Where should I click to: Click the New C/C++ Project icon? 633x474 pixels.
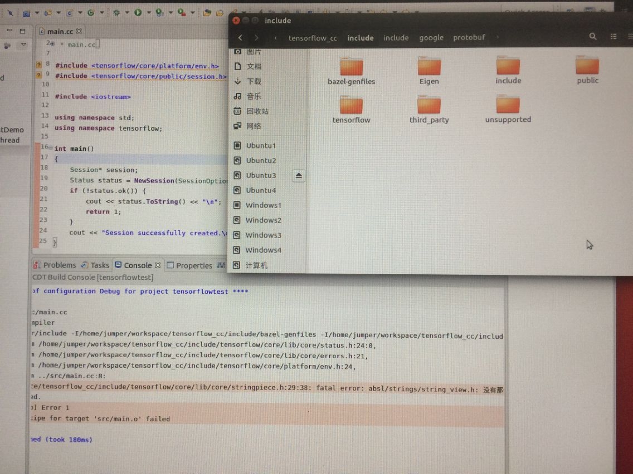click(26, 12)
